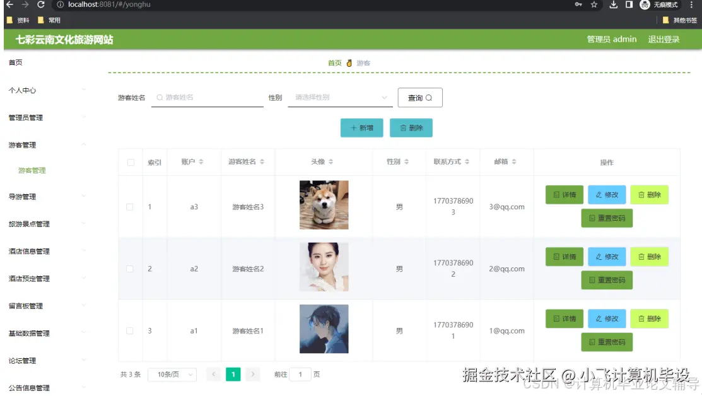The width and height of the screenshot is (702, 396).
Task: Expand the 基础数据管理 sidebar menu
Action: pos(47,333)
